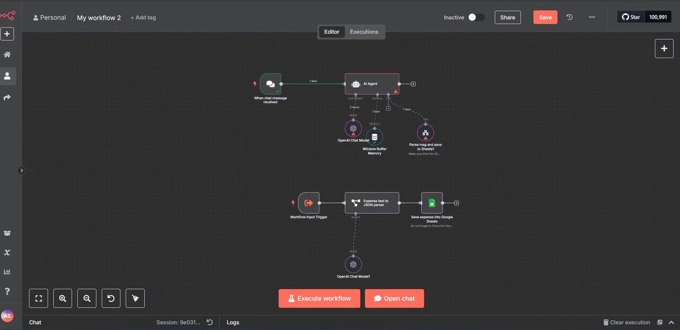Click the zoom in magnifier icon
The height and width of the screenshot is (330, 680).
(62, 298)
